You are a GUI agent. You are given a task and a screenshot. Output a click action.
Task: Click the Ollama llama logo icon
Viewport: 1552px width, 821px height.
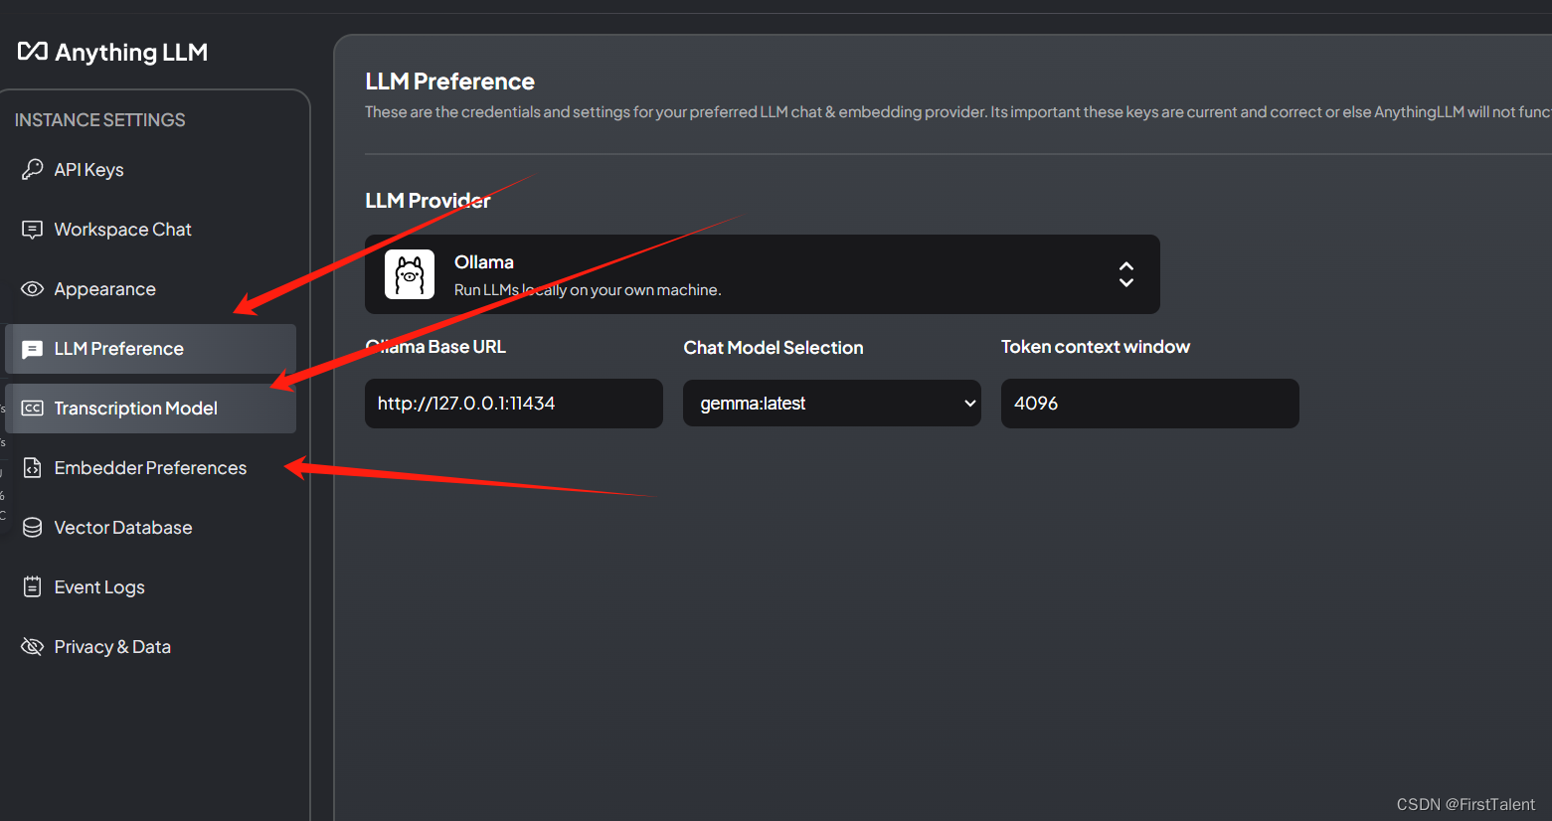[410, 274]
